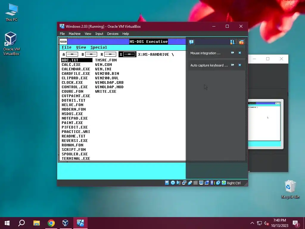Select CALC.EXE in the file list
The image size is (305, 229).
click(71, 65)
